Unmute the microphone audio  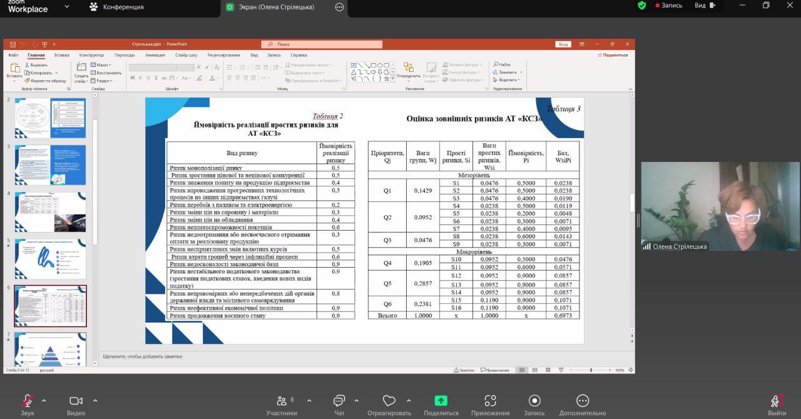tap(28, 401)
